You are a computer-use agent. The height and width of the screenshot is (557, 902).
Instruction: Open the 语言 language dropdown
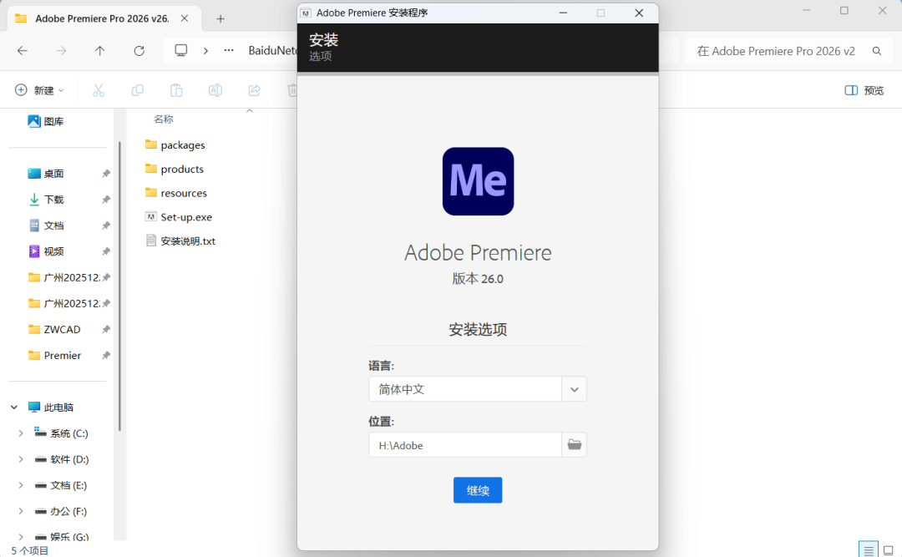pos(574,389)
